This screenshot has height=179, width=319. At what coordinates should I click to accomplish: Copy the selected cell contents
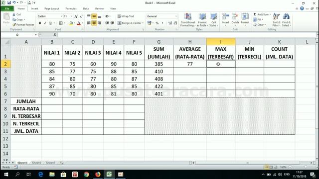click(18, 19)
